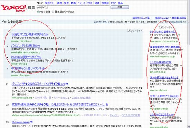Image resolution: width=190 pixels, height=128 pixels.
Task: Click the vertical scrollbar down arrow
Action: [189, 126]
